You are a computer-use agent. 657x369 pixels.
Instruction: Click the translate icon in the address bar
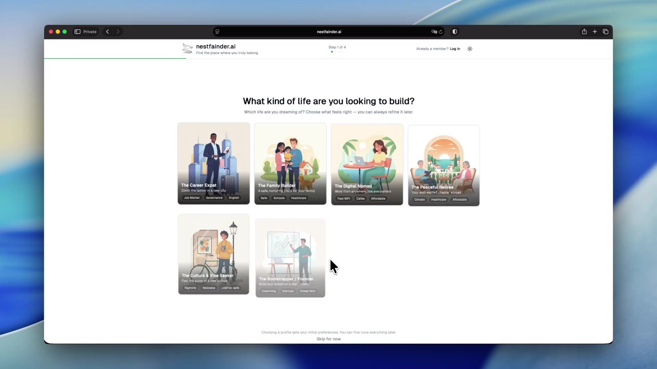click(434, 31)
